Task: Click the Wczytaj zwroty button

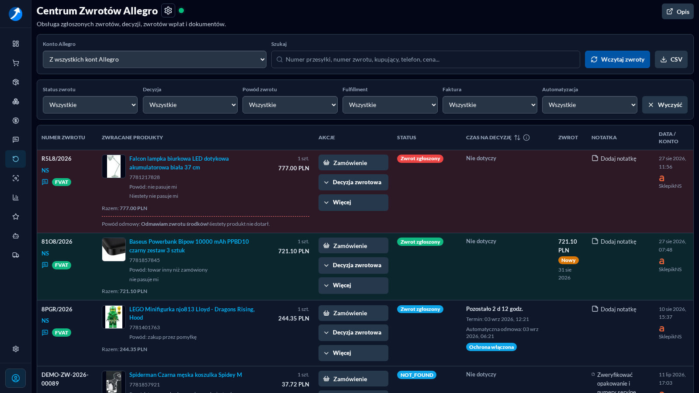Action: pyautogui.click(x=617, y=59)
